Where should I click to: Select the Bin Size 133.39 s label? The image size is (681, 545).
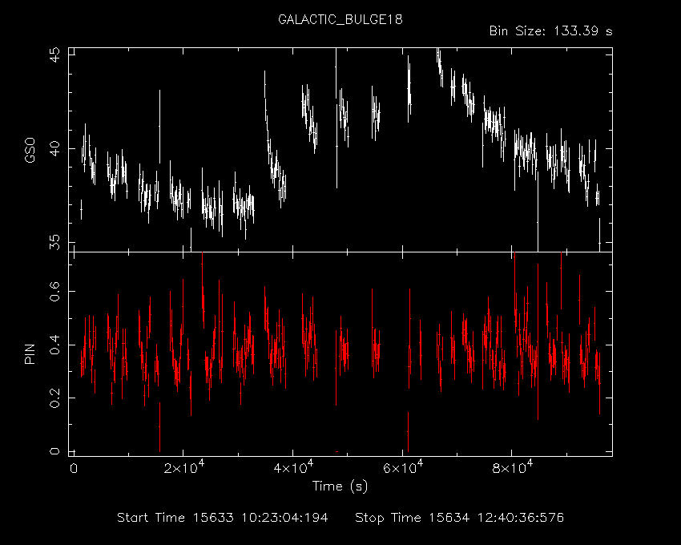[550, 31]
